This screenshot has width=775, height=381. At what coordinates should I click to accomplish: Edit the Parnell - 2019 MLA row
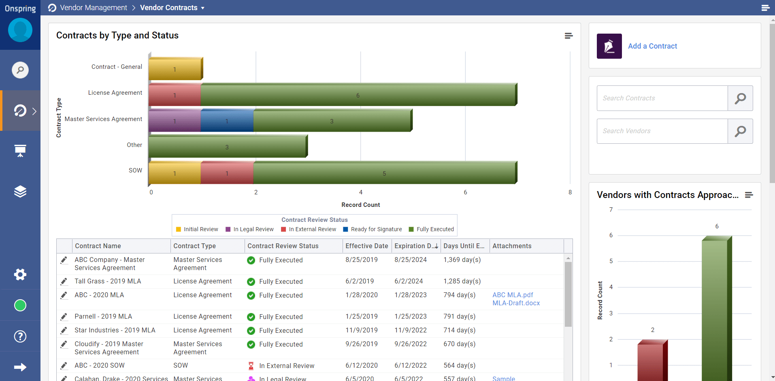[x=64, y=317]
